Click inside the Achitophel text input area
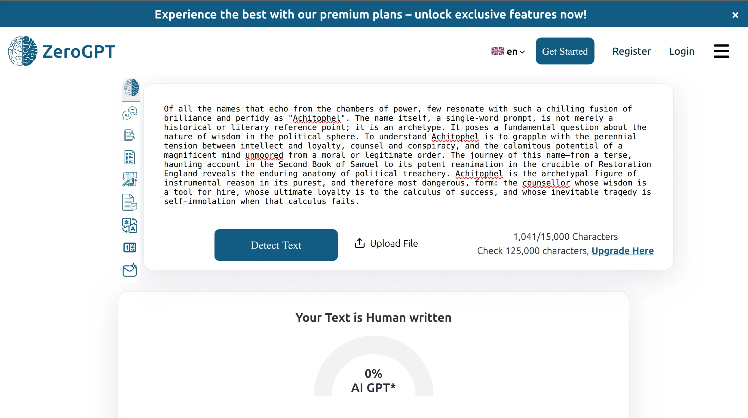 tap(408, 155)
